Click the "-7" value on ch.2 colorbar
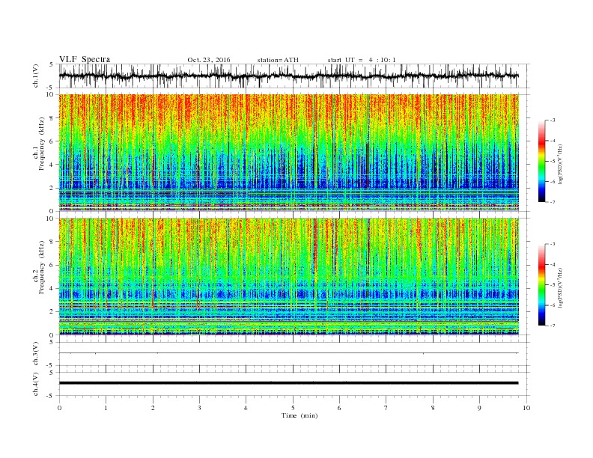This screenshot has width=593, height=458. point(553,326)
